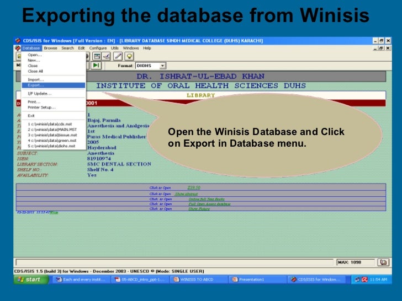Switch to Each and every instit... taskbar item
402x301 pixels.
(x=82, y=279)
